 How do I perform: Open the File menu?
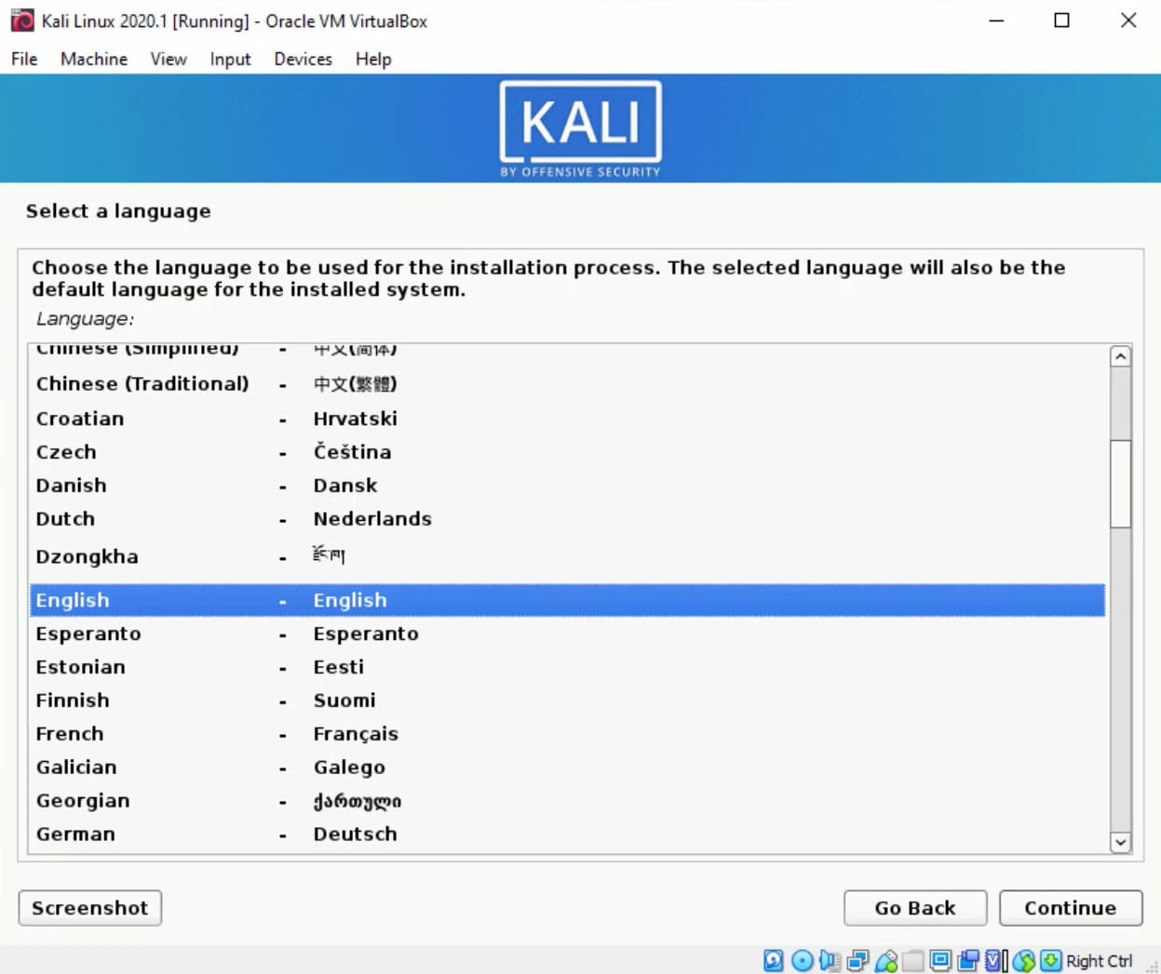[x=24, y=59]
